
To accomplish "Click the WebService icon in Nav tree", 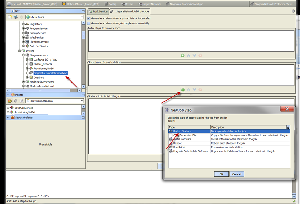I will [x=27, y=37].
